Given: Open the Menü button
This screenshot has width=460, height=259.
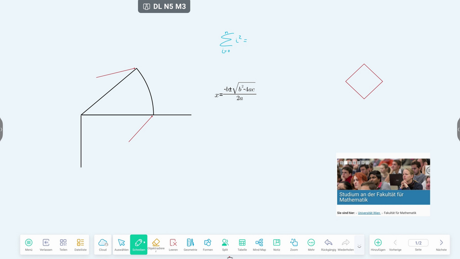Looking at the screenshot, I should pyautogui.click(x=29, y=245).
